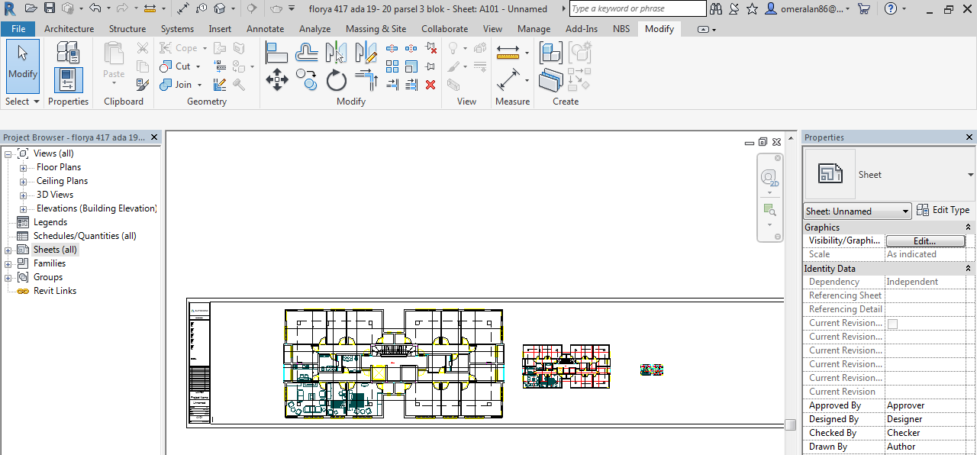This screenshot has height=455, width=977.
Task: Click the keyword search input field
Action: point(637,8)
